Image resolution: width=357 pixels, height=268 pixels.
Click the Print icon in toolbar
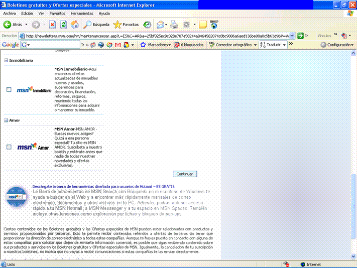(174, 24)
